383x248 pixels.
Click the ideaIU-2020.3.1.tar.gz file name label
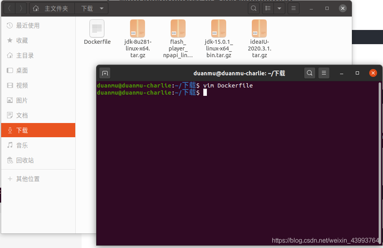pyautogui.click(x=259, y=48)
